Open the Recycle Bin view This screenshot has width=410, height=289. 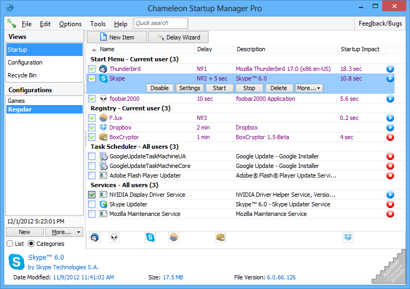tap(44, 75)
